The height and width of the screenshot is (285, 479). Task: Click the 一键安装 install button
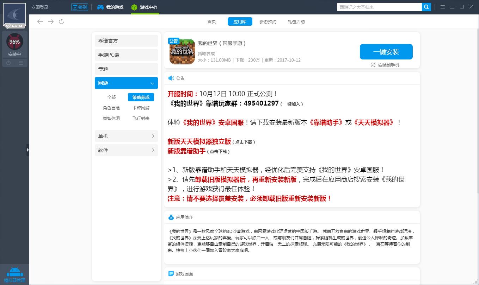click(386, 51)
